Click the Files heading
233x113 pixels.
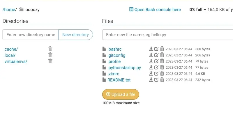[107, 21]
